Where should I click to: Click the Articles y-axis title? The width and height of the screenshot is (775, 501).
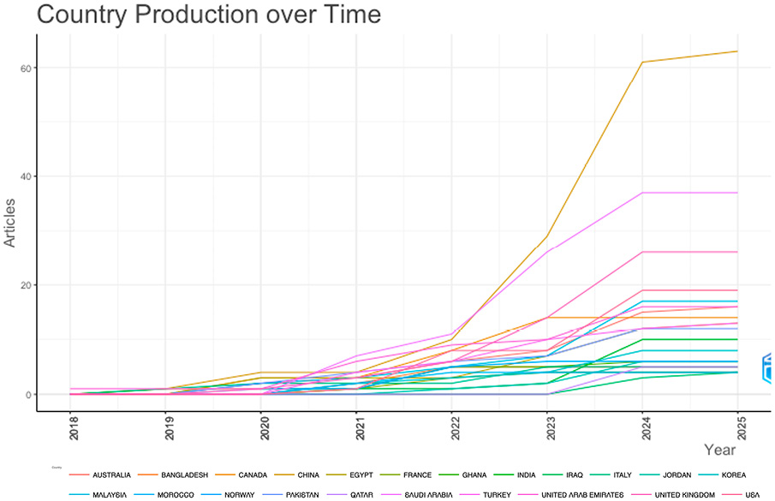click(10, 227)
